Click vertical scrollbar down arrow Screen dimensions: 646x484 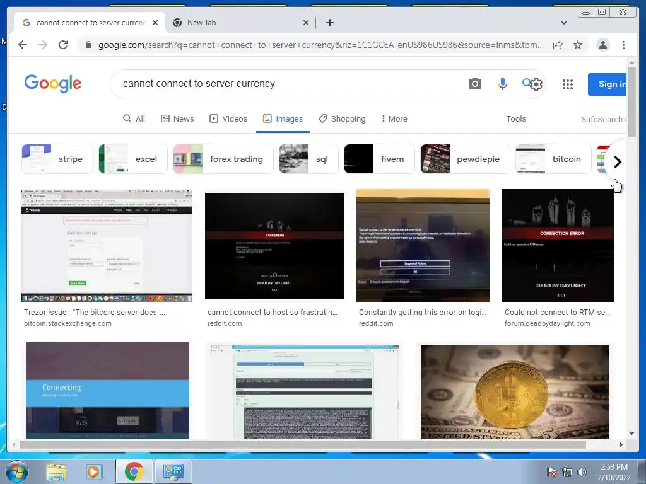[x=631, y=434]
